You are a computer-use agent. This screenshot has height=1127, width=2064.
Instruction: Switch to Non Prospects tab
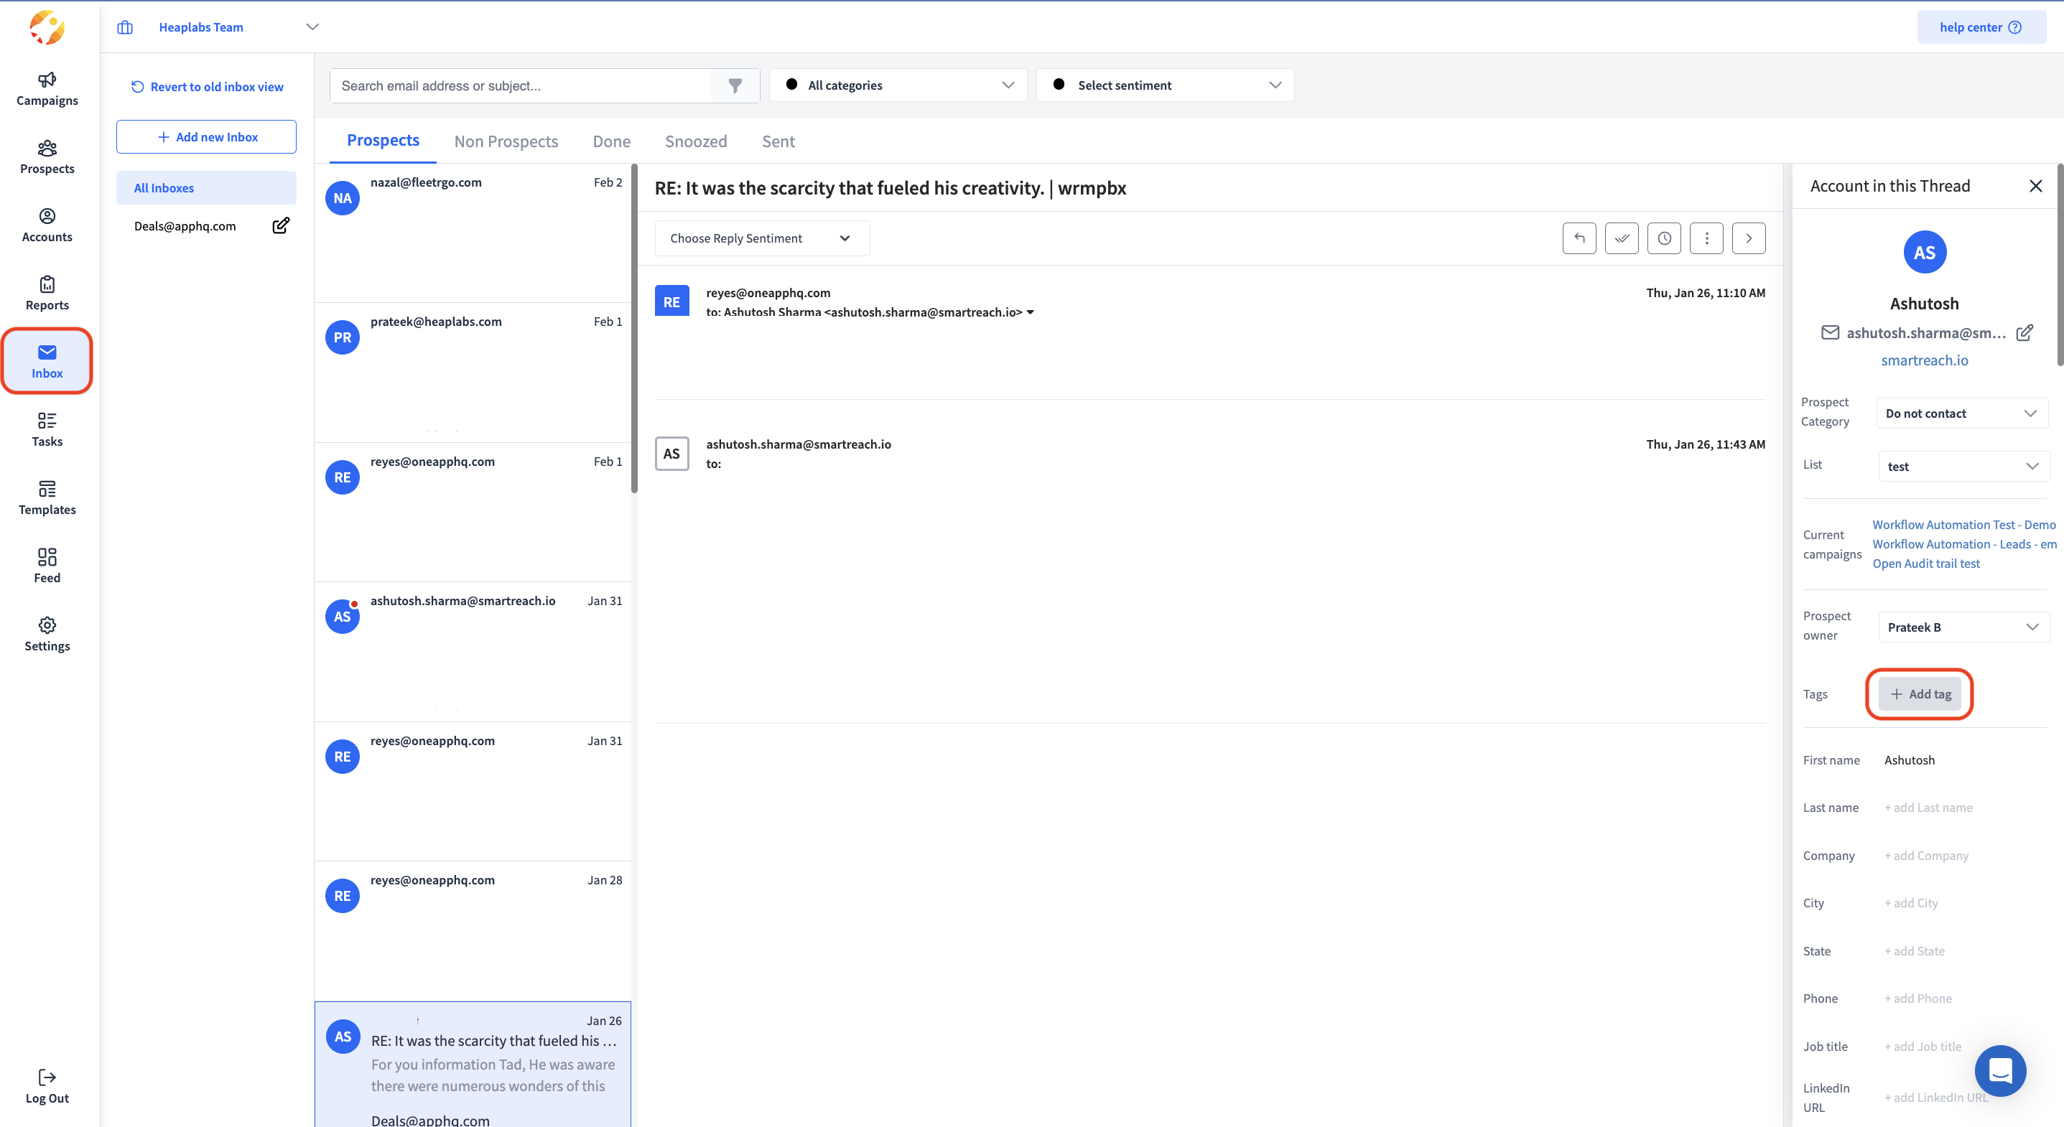point(506,141)
